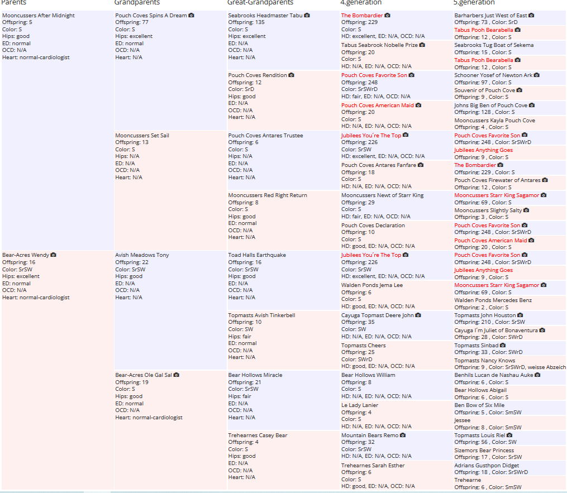Click Toad Halls Earthquake name link
Screen dimensions: 567x493
point(257,255)
